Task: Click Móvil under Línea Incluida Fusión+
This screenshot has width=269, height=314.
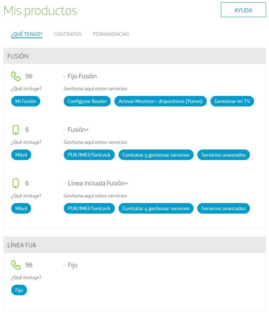Action: click(21, 208)
